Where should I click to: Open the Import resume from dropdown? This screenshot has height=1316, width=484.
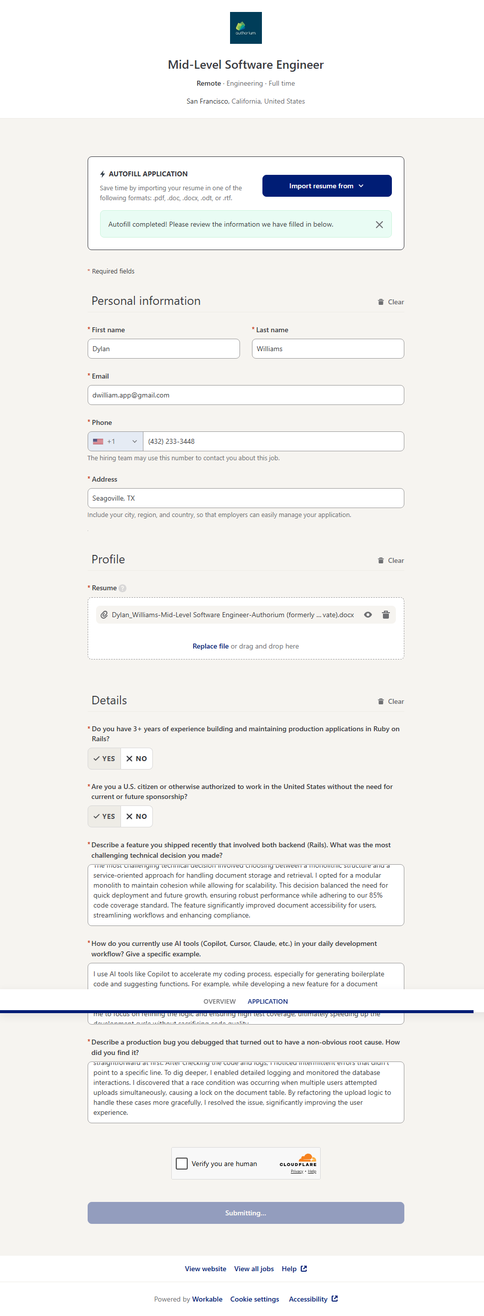point(327,186)
